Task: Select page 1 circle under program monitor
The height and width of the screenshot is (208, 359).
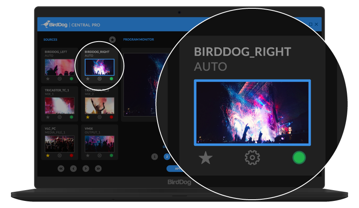Action: pos(154,157)
